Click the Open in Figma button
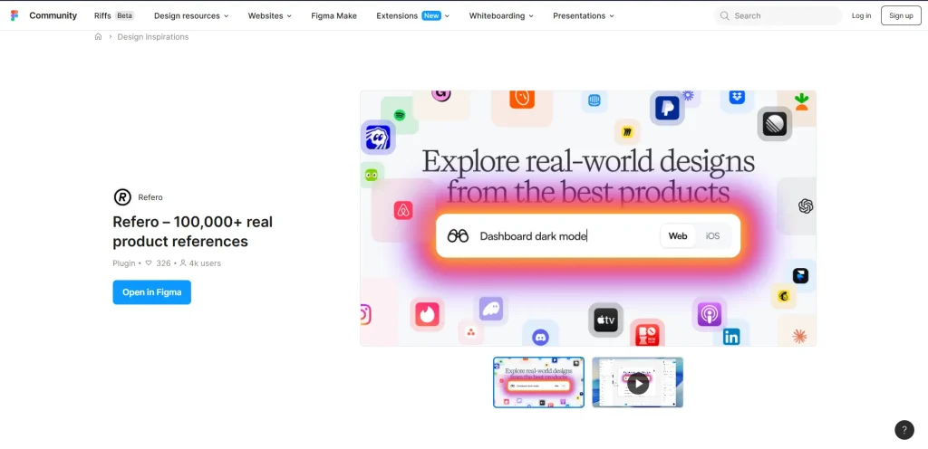Viewport: 928px width, 449px height. (151, 291)
